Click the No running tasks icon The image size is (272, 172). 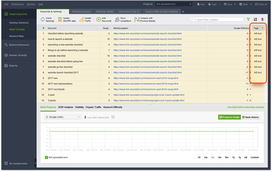pyautogui.click(x=6, y=163)
